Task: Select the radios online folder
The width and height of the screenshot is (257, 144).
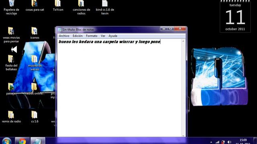Action: (x=35, y=89)
